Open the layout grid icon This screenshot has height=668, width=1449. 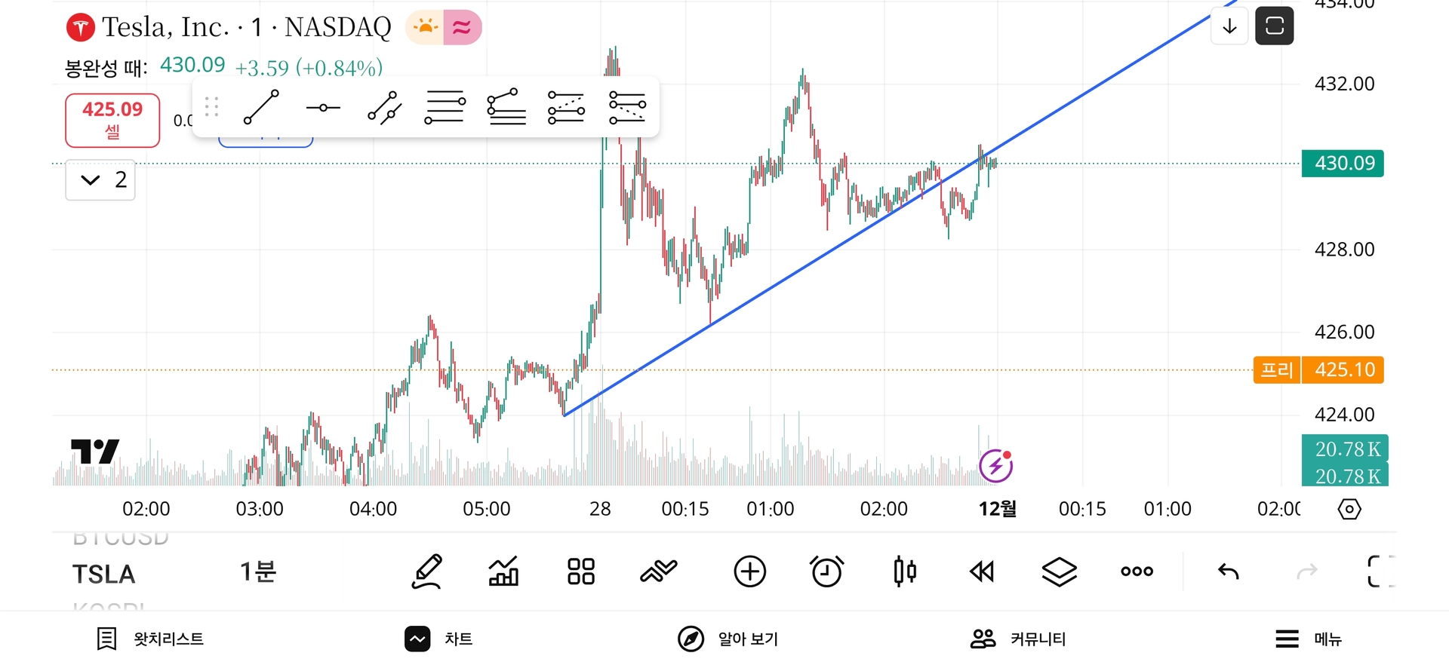pyautogui.click(x=581, y=571)
